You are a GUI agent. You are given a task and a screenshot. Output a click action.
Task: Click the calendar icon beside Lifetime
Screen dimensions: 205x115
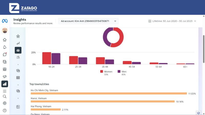click(150, 21)
